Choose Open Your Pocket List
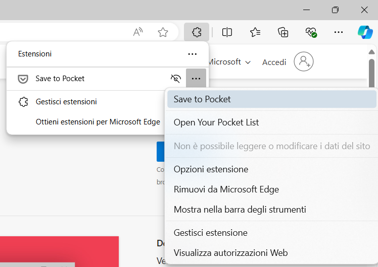This screenshot has width=378, height=267. point(272,122)
